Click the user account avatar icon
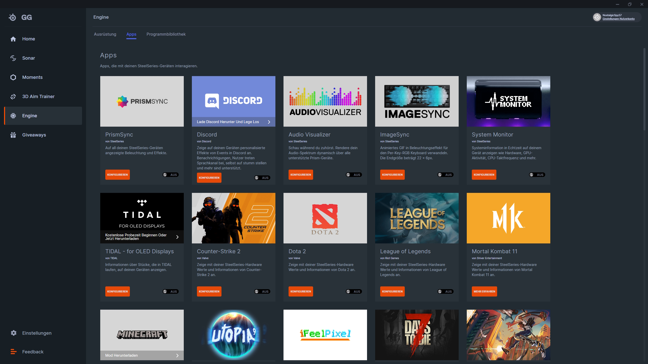Viewport: 648px width, 364px height. (597, 17)
